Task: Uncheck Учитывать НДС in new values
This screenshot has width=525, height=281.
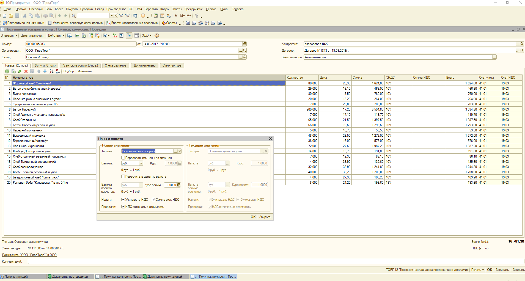Action: pos(123,200)
